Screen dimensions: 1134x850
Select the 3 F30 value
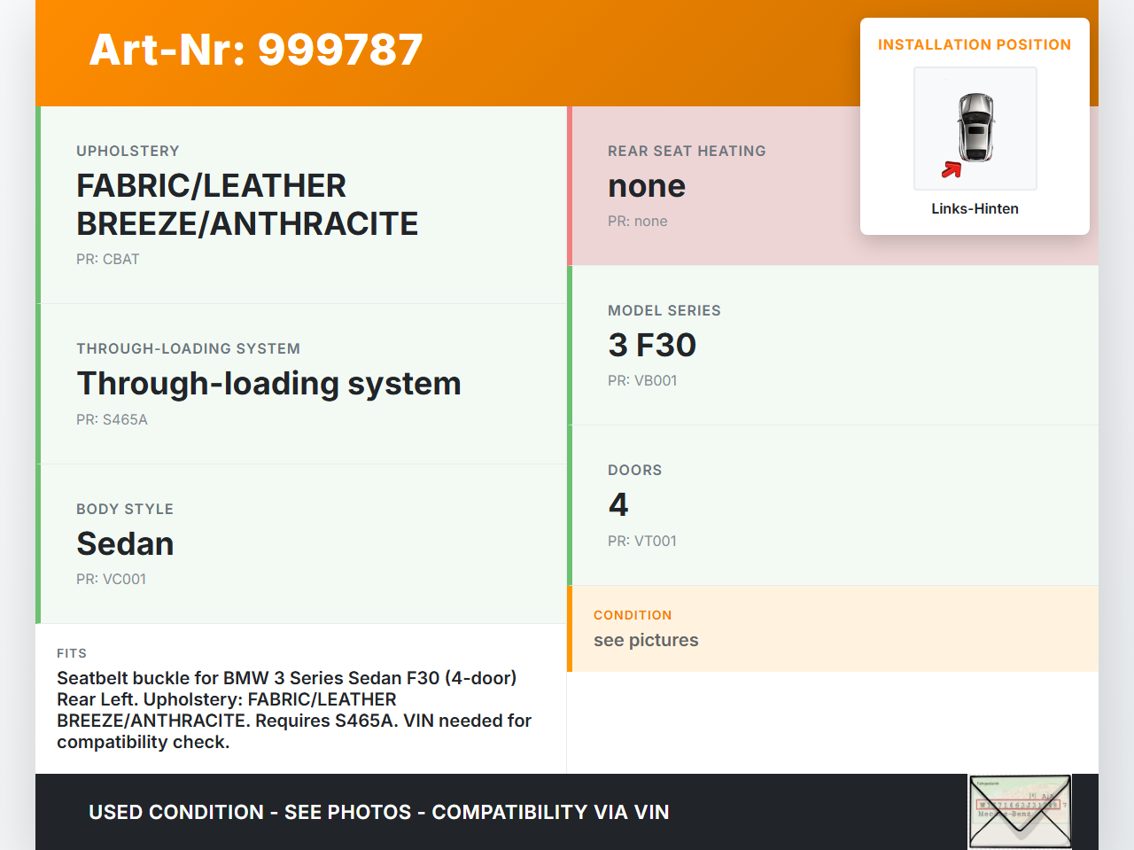pyautogui.click(x=652, y=345)
